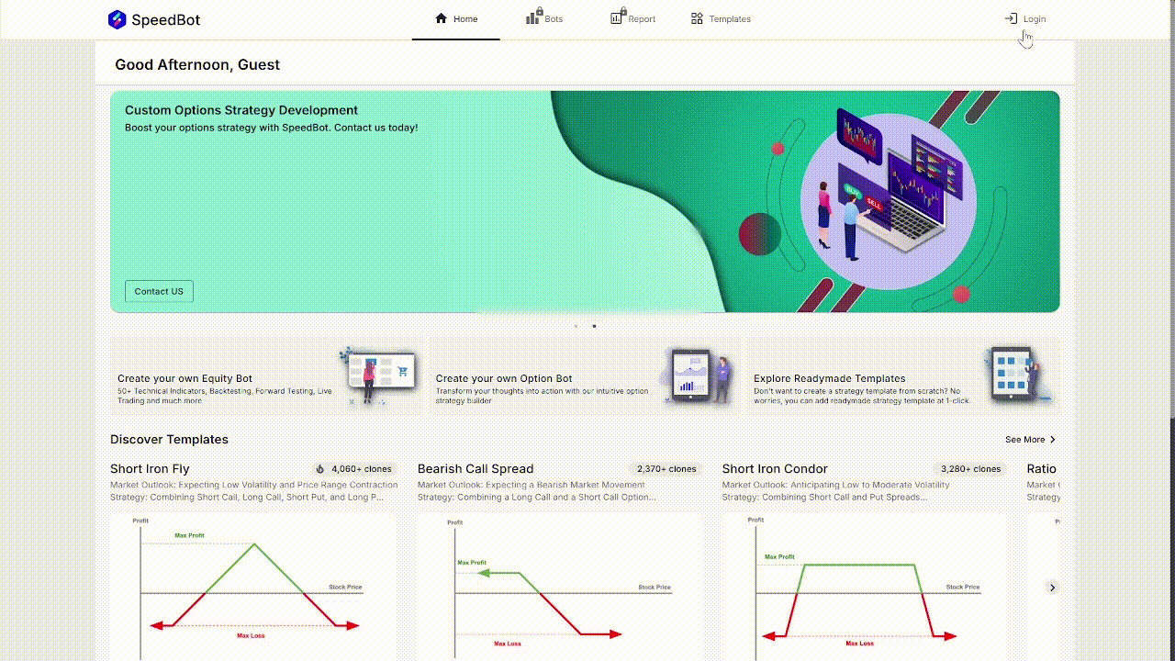Select the first banner carousel dot

pyautogui.click(x=576, y=326)
